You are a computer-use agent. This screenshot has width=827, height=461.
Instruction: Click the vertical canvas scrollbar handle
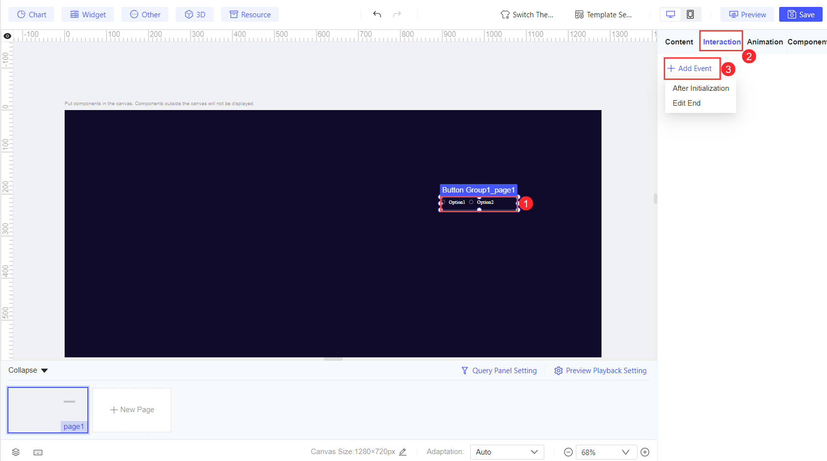[655, 199]
